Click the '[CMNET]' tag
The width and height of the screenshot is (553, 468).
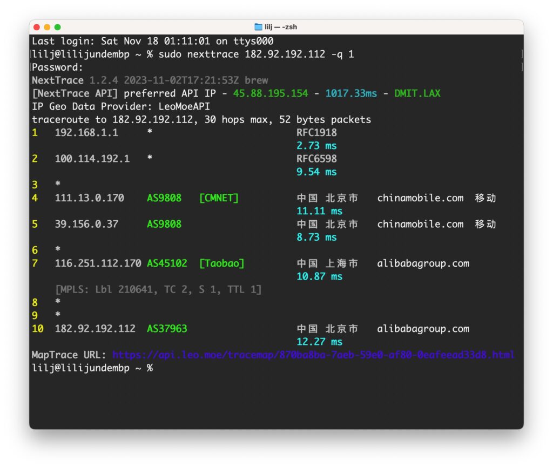click(x=219, y=198)
